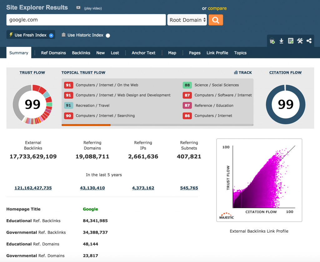320x262 pixels.
Task: Switch to the Ref Domains tab
Action: click(53, 53)
